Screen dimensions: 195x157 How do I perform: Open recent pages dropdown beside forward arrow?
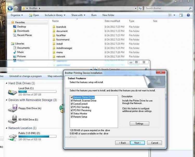click(20, 9)
